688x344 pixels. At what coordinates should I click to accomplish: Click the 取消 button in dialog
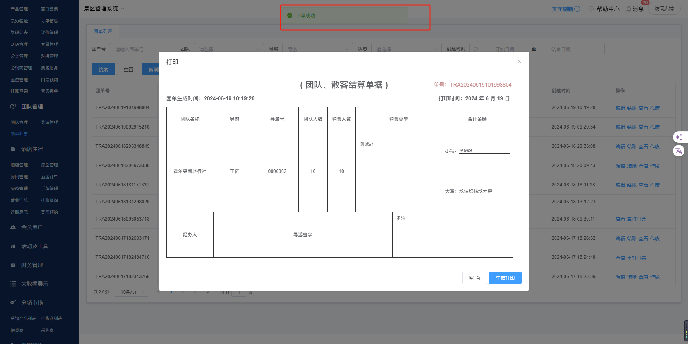(x=474, y=278)
